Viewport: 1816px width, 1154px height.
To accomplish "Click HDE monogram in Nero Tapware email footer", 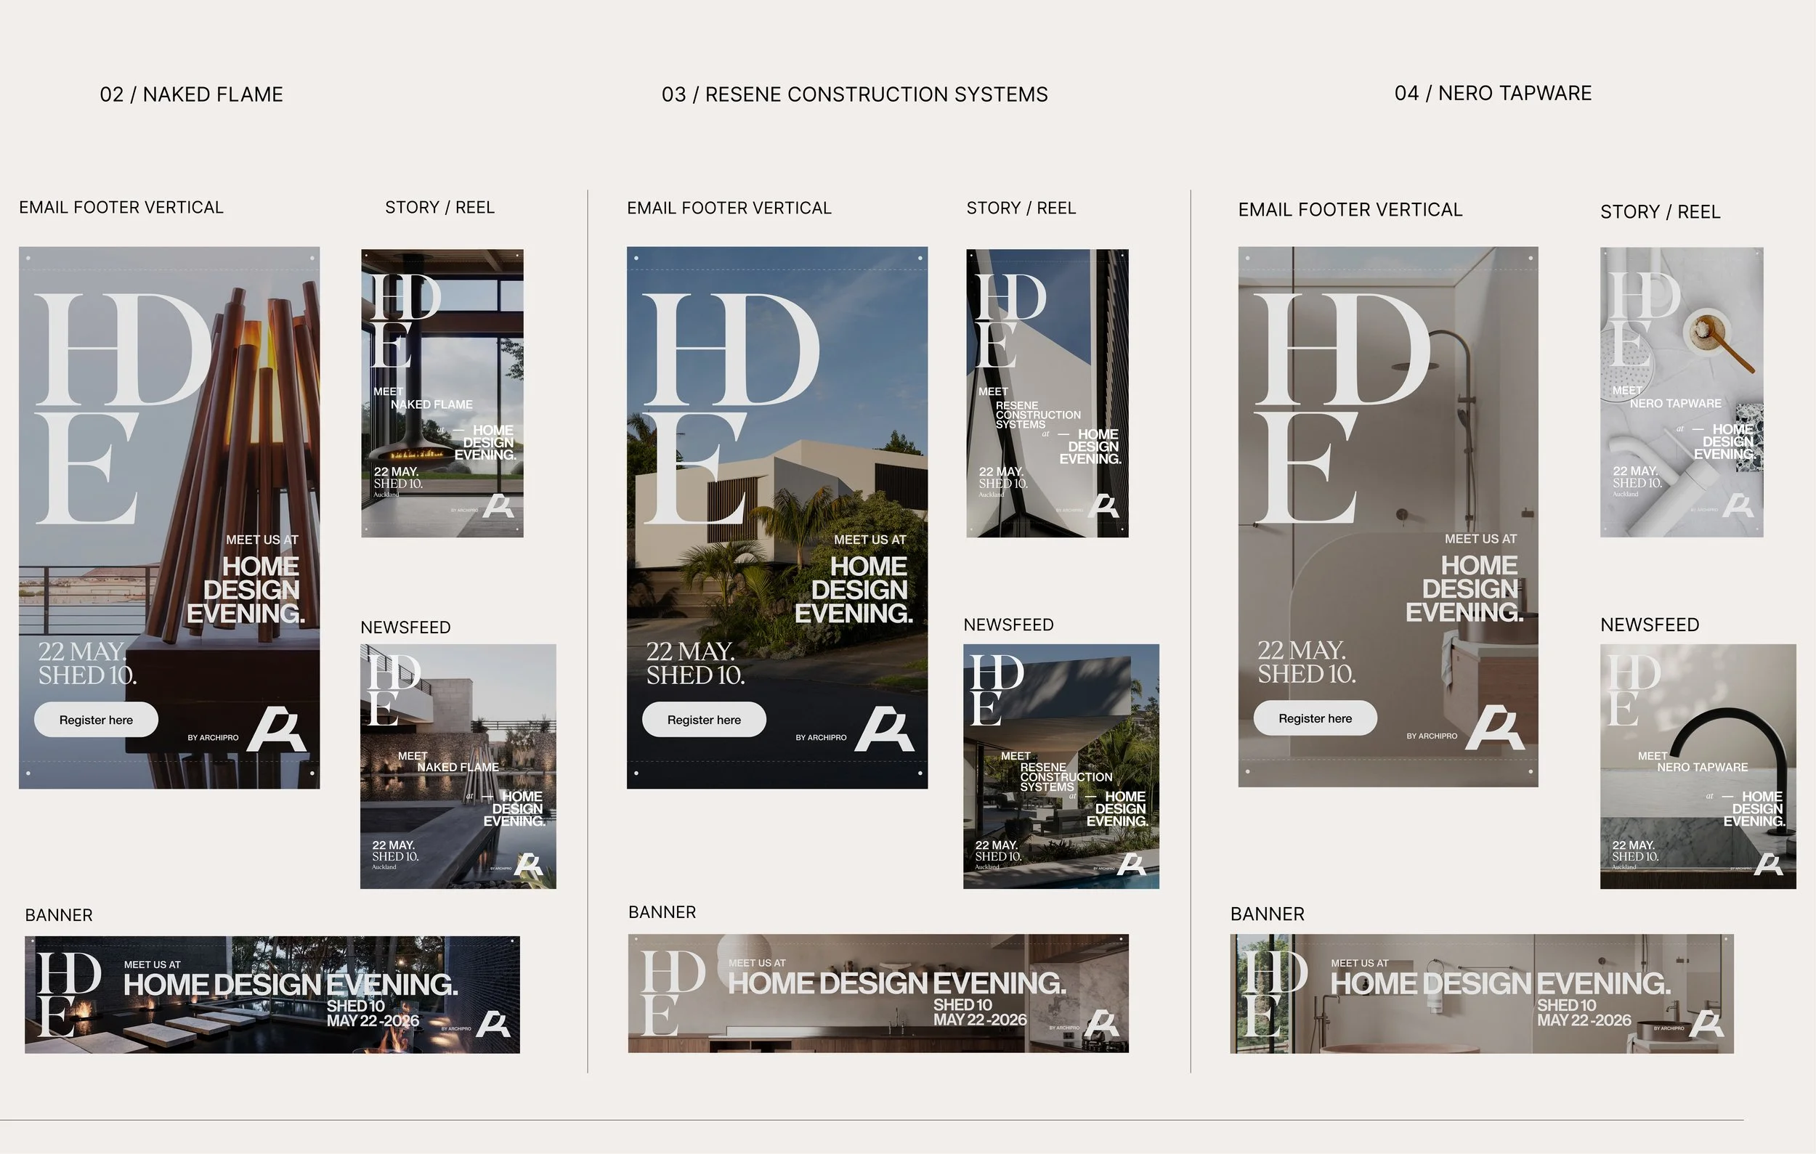I will click(x=1342, y=407).
